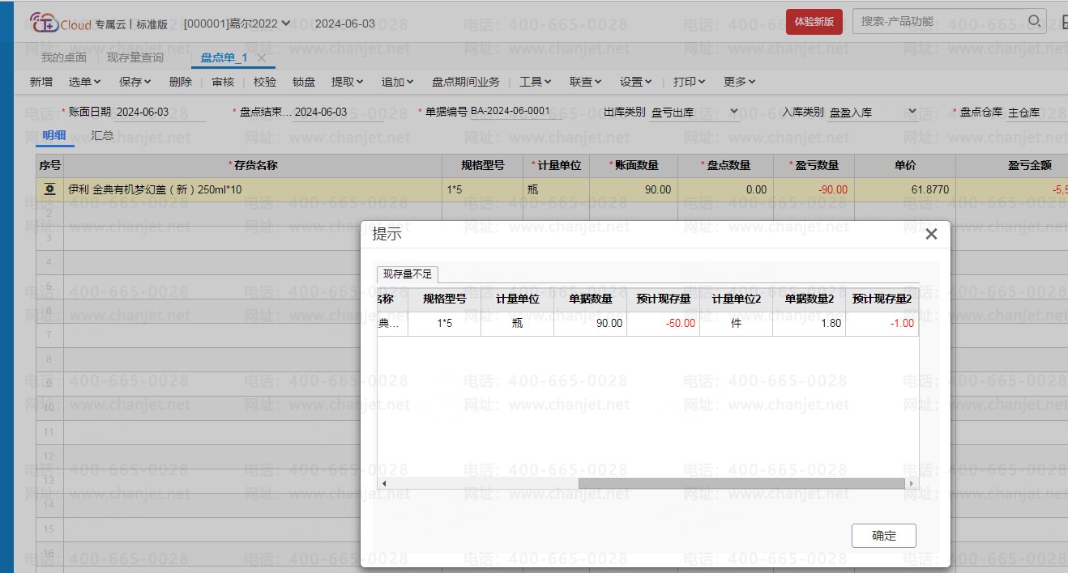Click the 体验新版 button
Screen dimensions: 1068x573
[x=814, y=22]
